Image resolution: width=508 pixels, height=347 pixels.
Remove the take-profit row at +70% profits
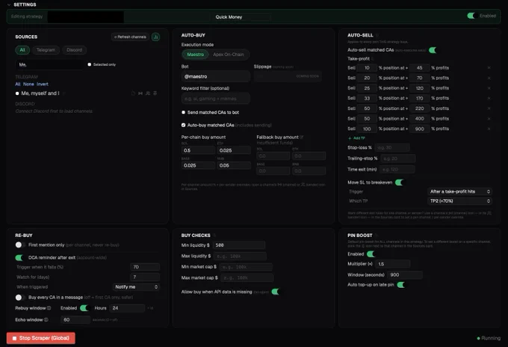point(489,79)
